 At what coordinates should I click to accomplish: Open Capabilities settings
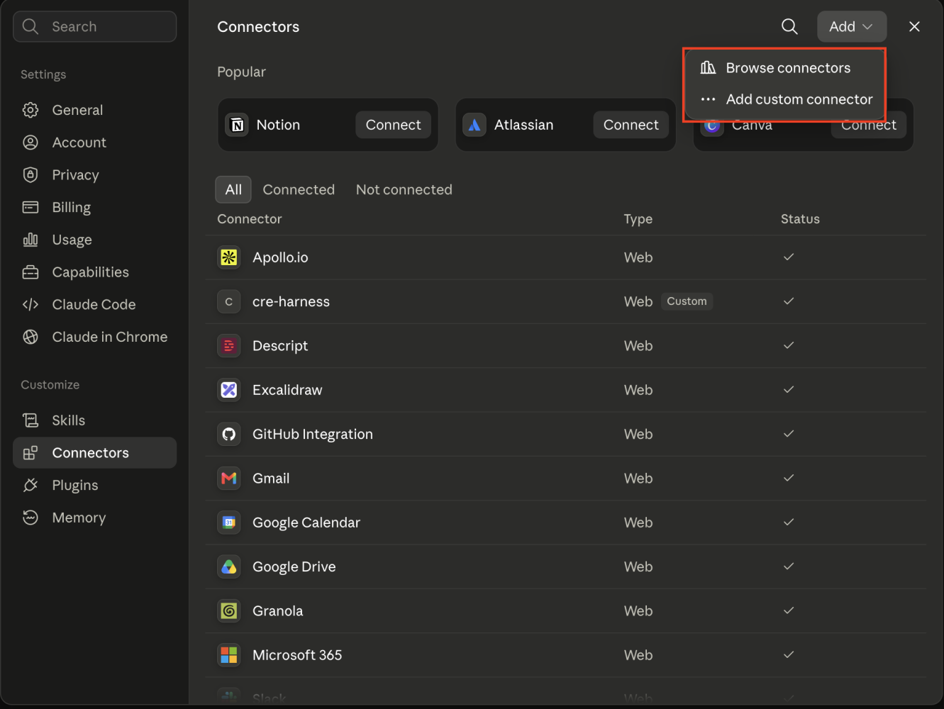click(x=95, y=272)
